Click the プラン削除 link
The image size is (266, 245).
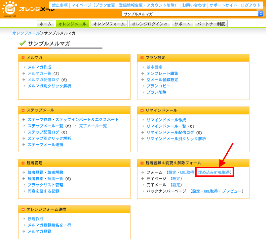pos(156,92)
